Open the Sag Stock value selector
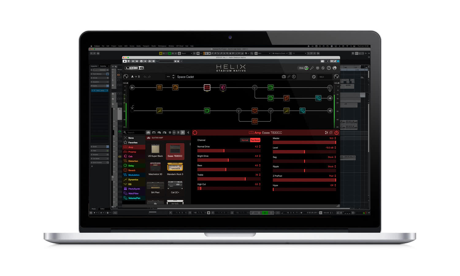 point(332,157)
